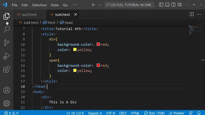Open notifications bell icon
The width and height of the screenshot is (205, 115).
tap(199, 113)
